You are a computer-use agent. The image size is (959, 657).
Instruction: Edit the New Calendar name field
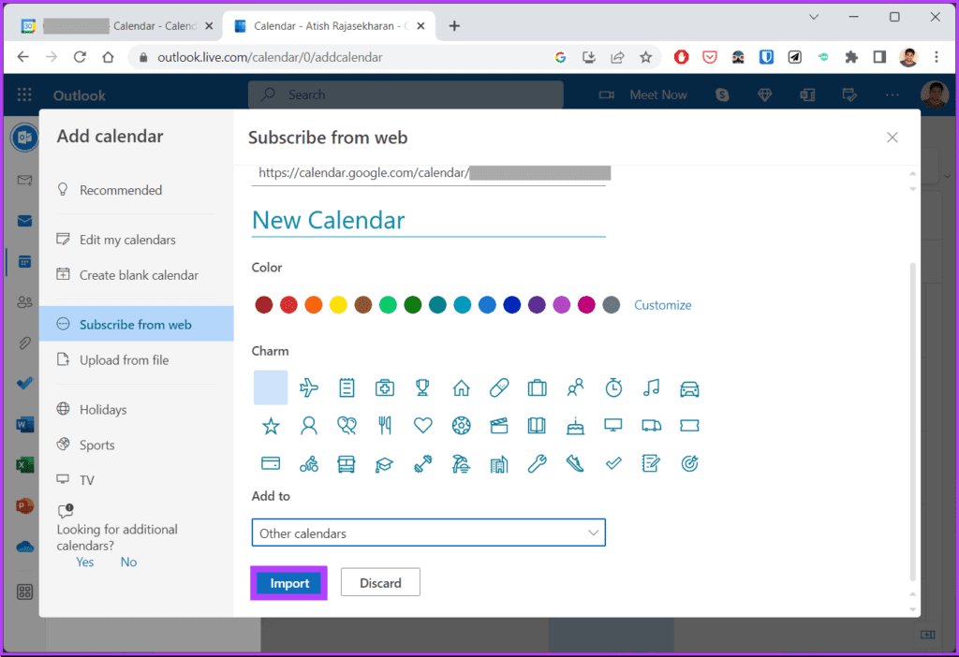(429, 221)
